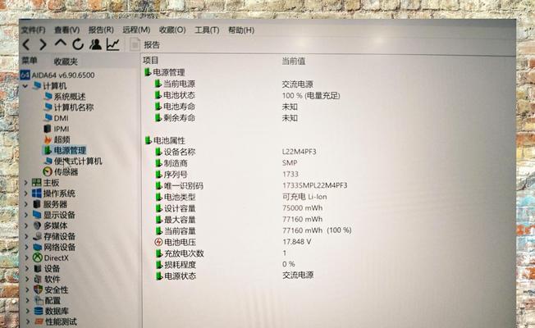
Task: Go back with the left arrow toolbar icon
Action: [26, 44]
